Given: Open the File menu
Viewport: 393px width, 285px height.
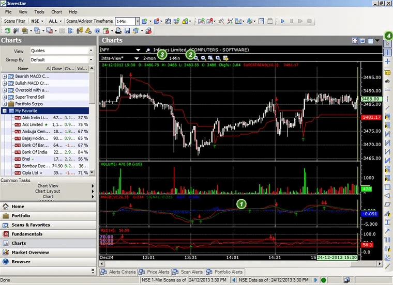Looking at the screenshot, I should click(8, 12).
